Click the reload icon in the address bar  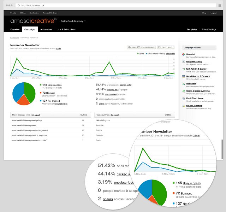coord(19,6)
